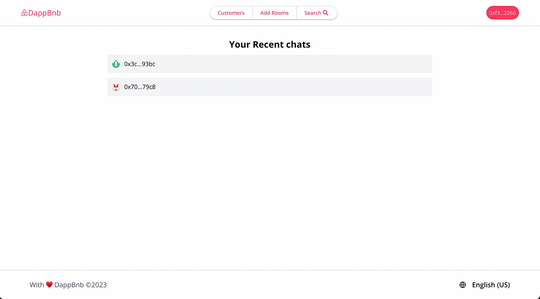The width and height of the screenshot is (540, 299).
Task: Select the Search nav label
Action: [x=312, y=13]
